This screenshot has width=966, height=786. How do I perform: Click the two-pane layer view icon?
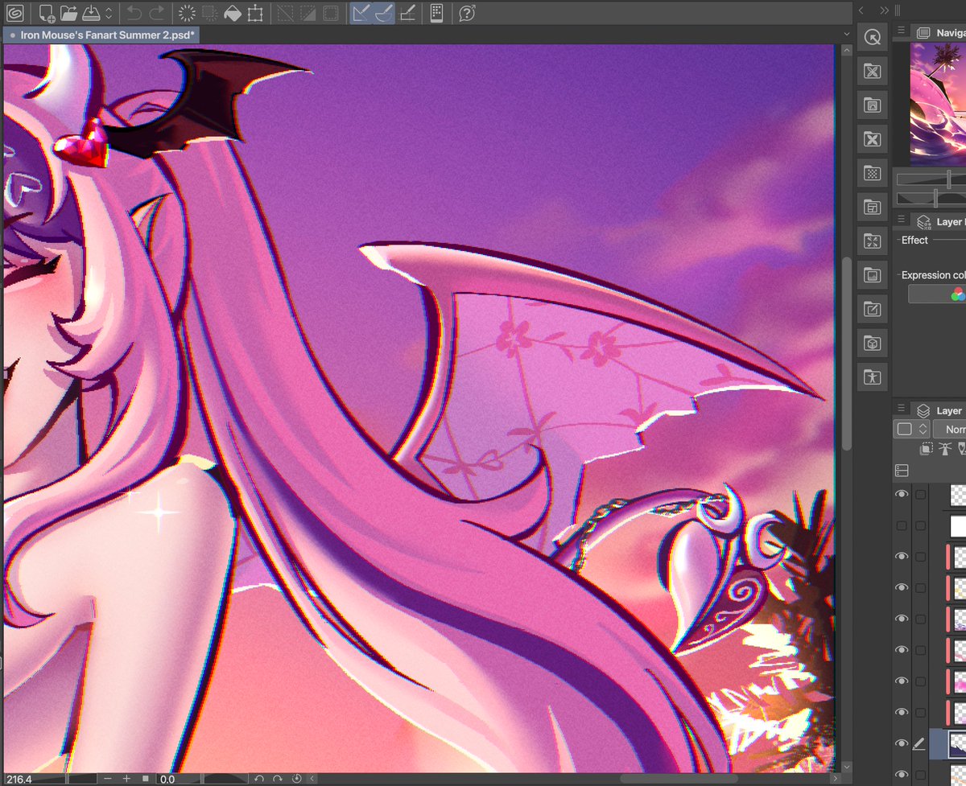pyautogui.click(x=902, y=470)
